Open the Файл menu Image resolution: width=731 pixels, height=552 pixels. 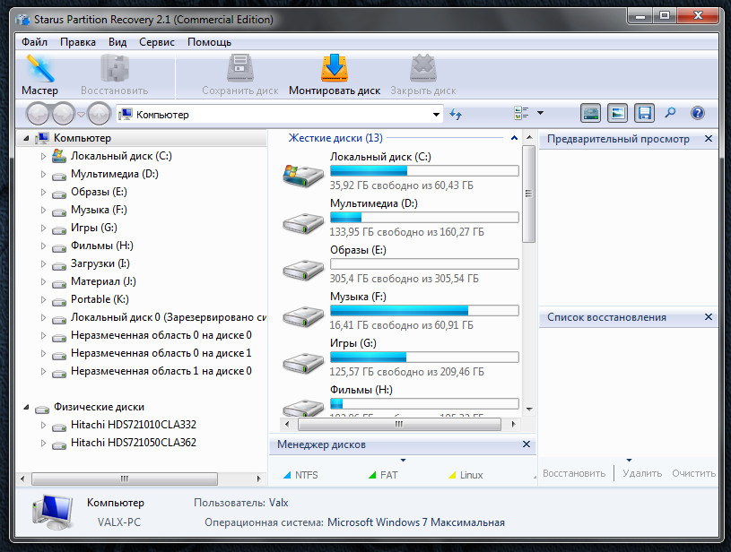[x=34, y=42]
